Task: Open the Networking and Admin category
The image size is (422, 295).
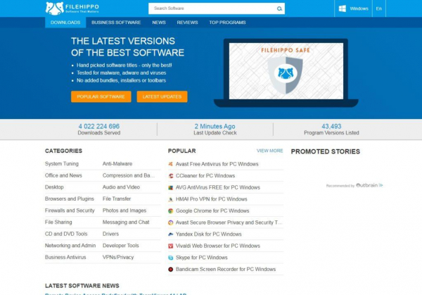Action: (x=70, y=246)
